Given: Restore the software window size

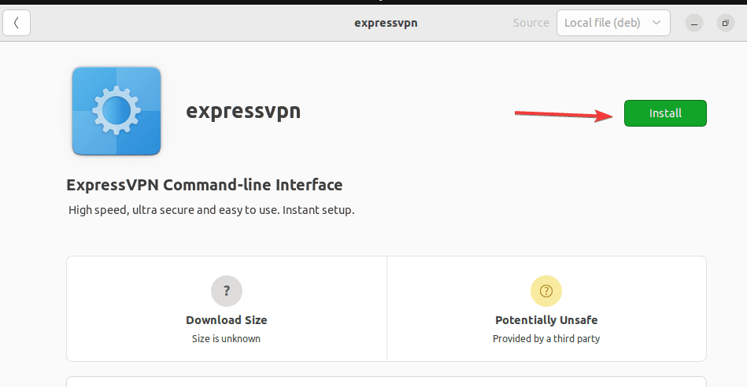Looking at the screenshot, I should tap(725, 23).
